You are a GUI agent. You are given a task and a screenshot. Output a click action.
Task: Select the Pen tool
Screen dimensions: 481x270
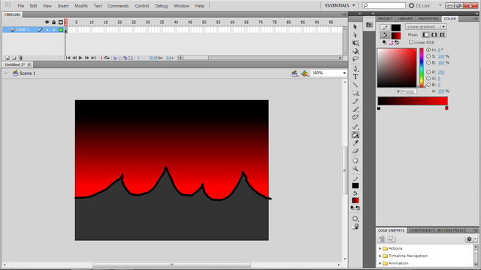coord(355,68)
